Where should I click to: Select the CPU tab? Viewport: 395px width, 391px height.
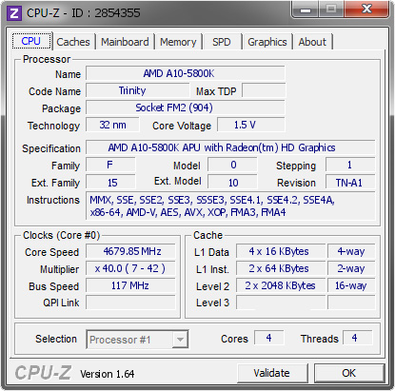pyautogui.click(x=31, y=41)
